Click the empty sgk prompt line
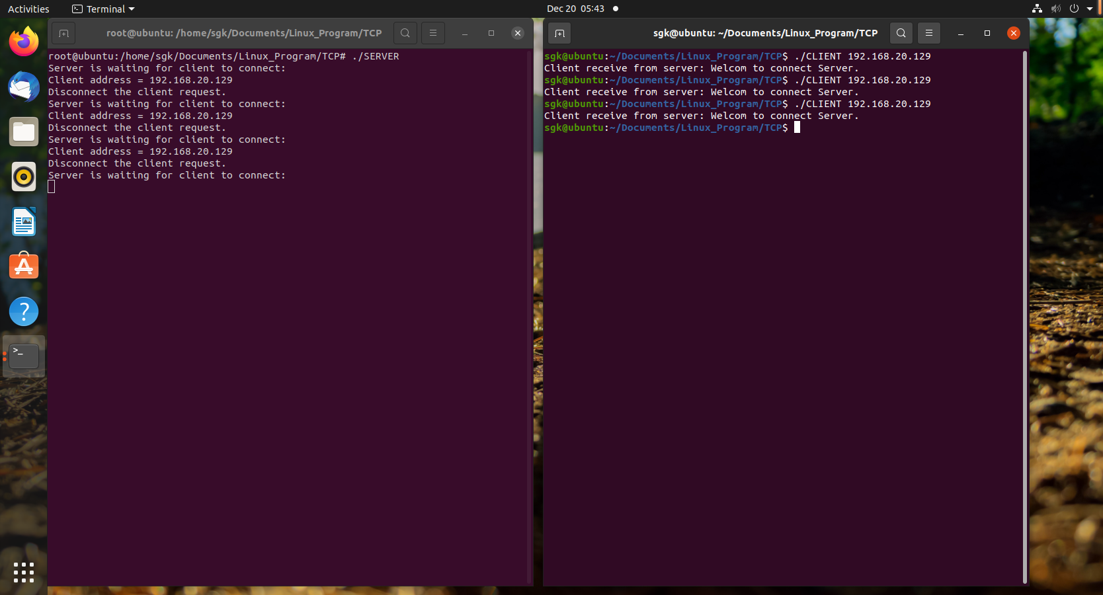 [x=672, y=128]
